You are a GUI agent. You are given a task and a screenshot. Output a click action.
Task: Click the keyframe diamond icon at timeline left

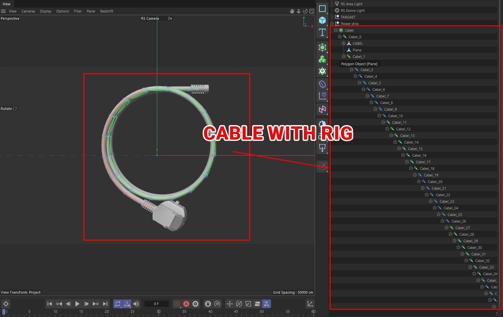(6, 304)
